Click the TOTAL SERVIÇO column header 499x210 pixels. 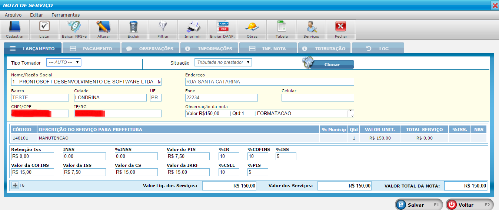coord(424,129)
